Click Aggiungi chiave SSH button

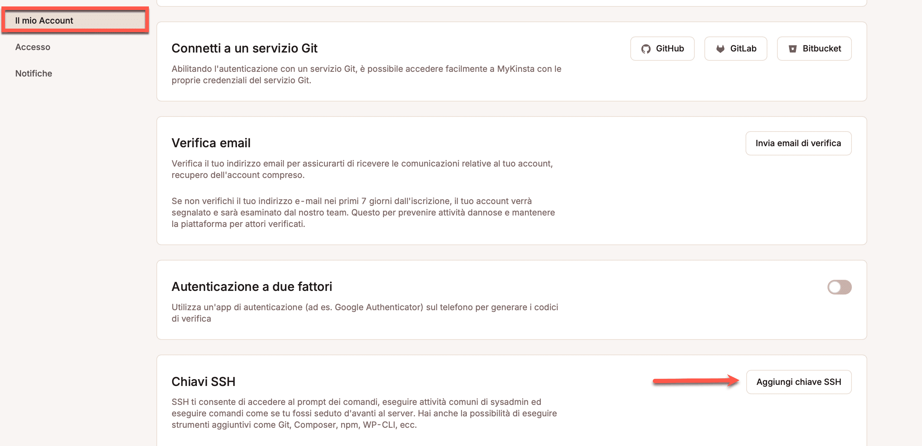tap(799, 382)
